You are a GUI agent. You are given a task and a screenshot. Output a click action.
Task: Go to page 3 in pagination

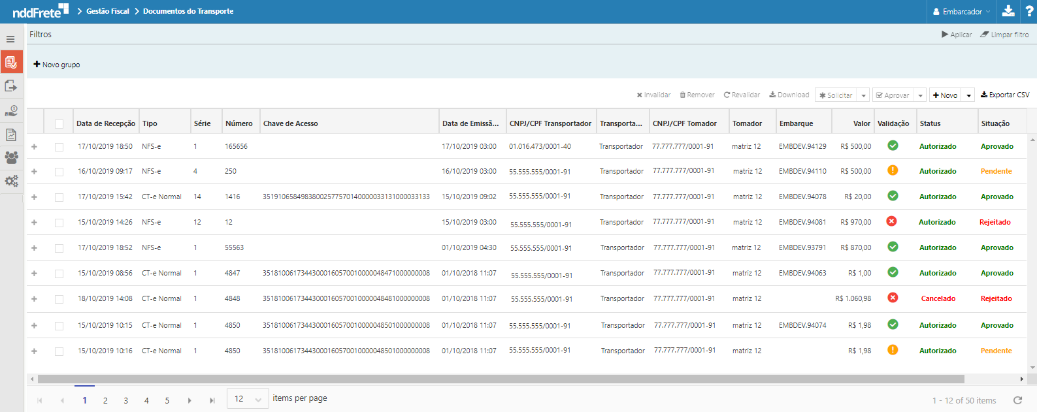[126, 401]
